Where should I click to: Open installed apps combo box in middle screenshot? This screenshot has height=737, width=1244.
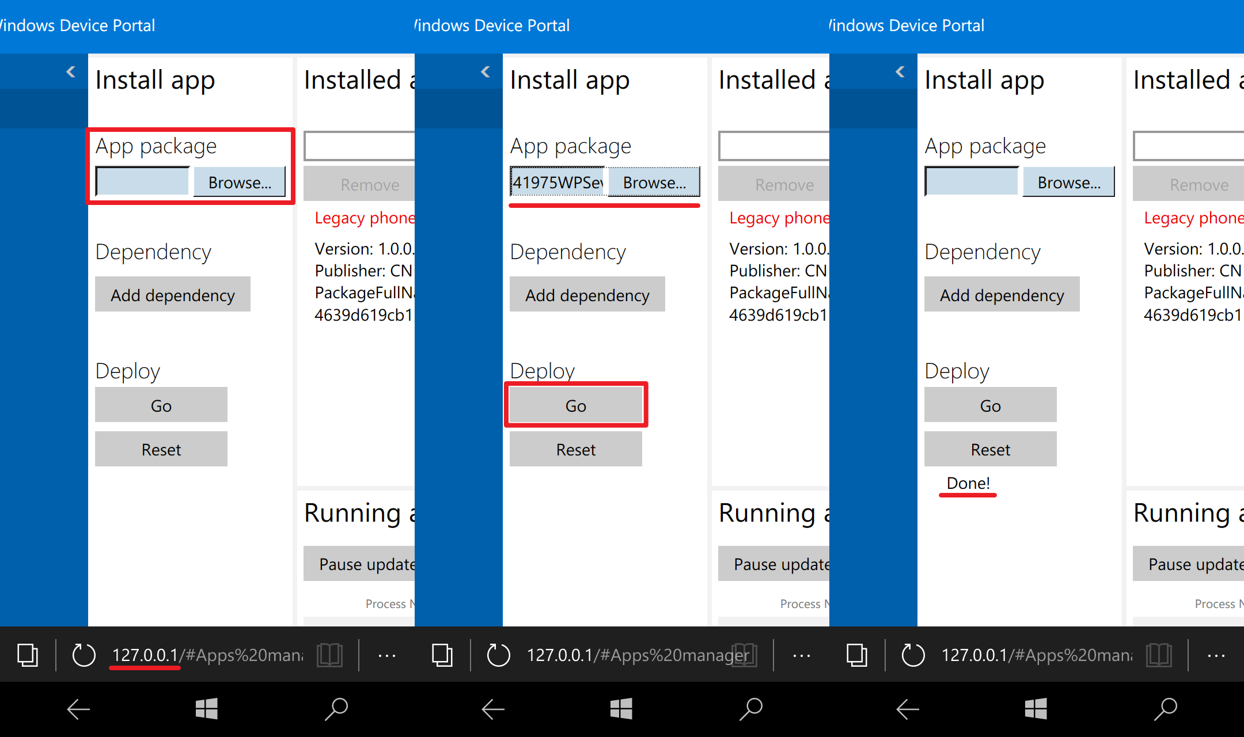(x=774, y=146)
